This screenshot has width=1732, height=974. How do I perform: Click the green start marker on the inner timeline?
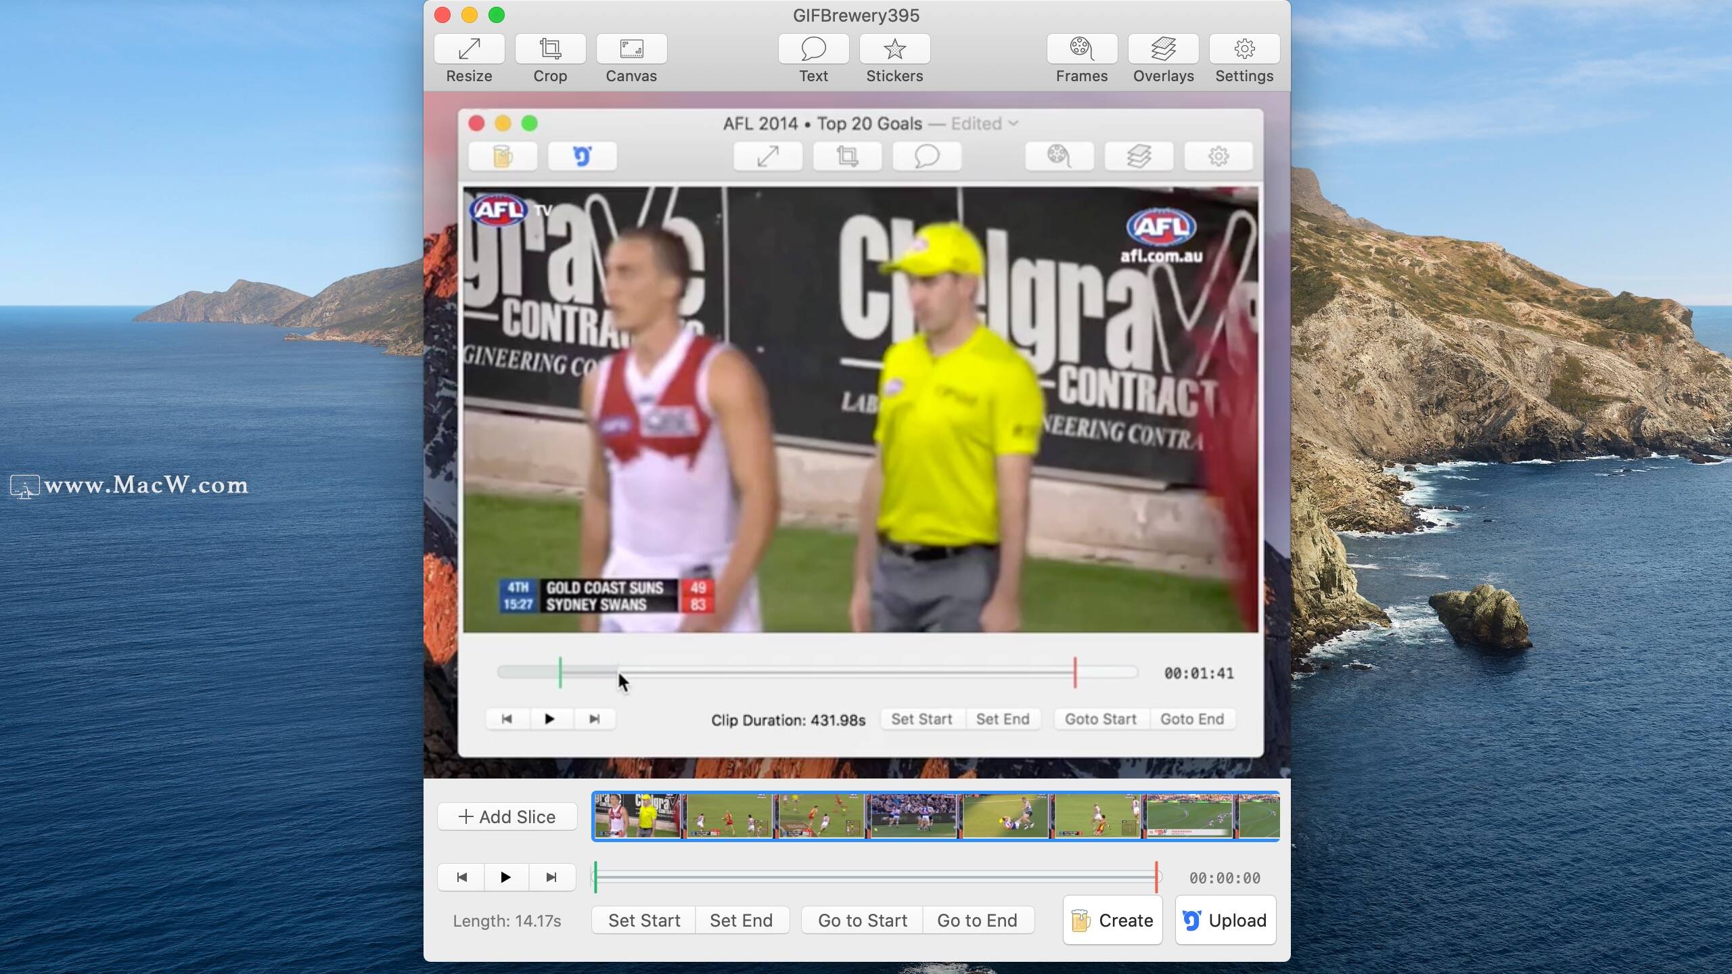tap(560, 672)
